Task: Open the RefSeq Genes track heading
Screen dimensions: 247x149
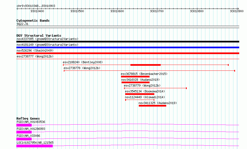Action: (x=28, y=118)
